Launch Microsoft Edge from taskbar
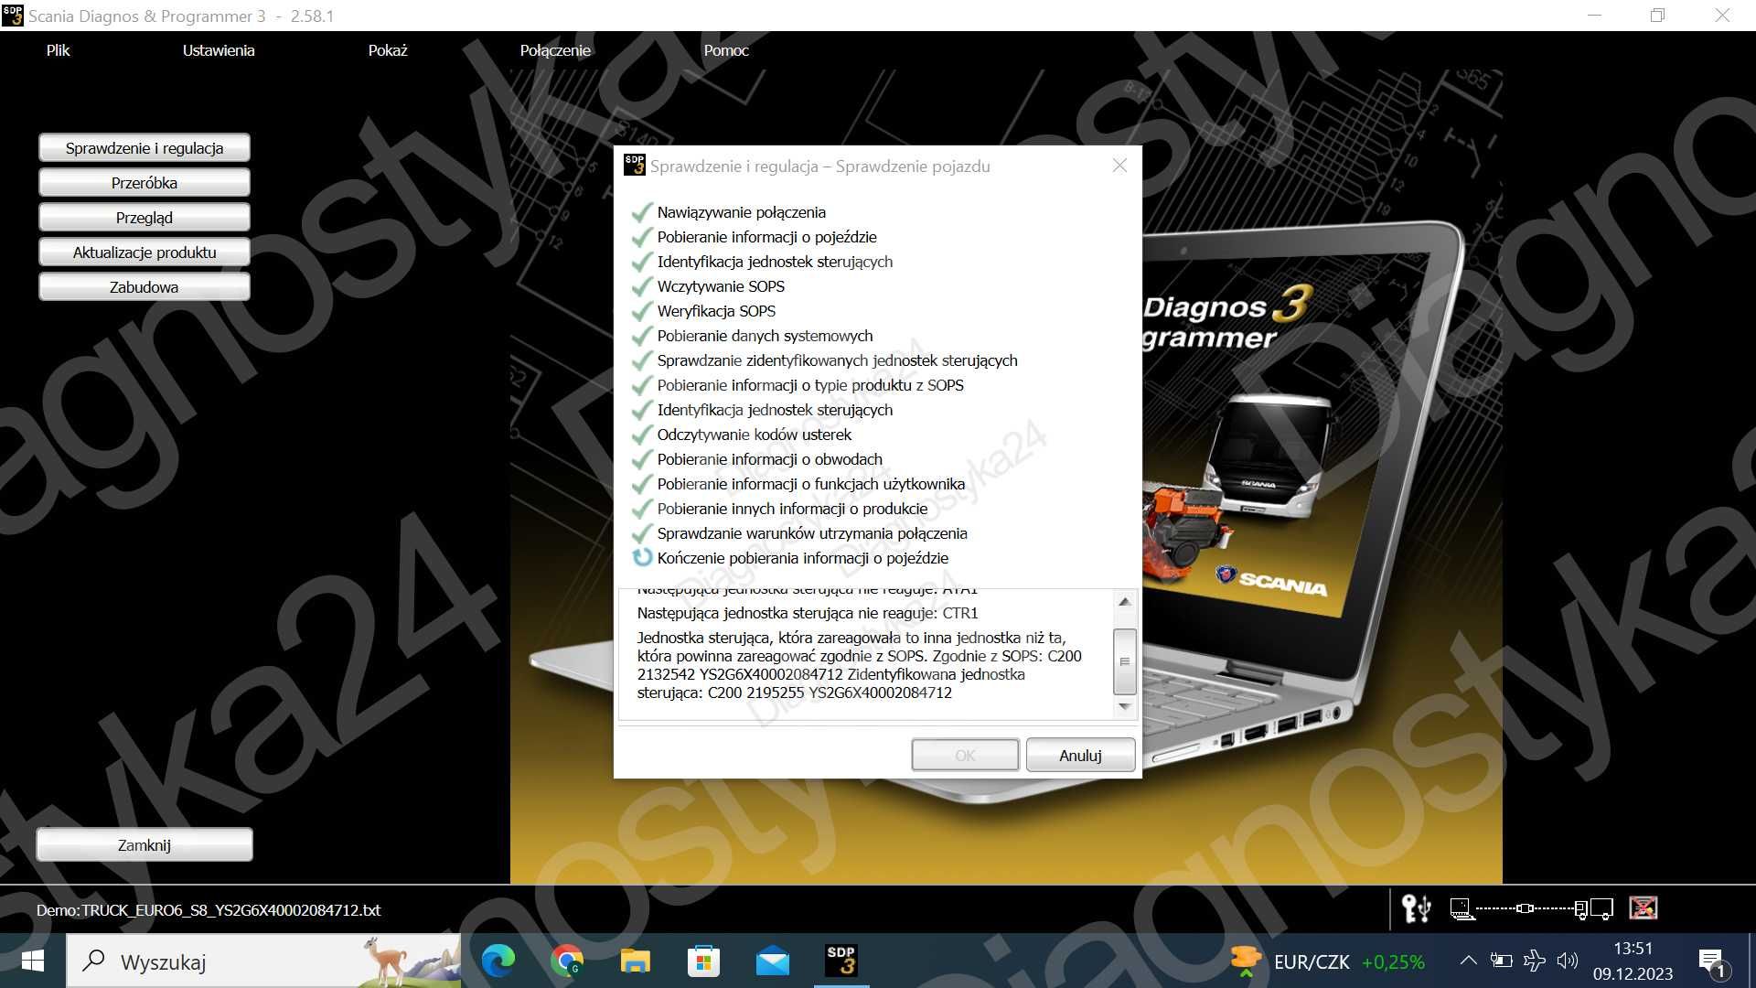 coord(498,961)
